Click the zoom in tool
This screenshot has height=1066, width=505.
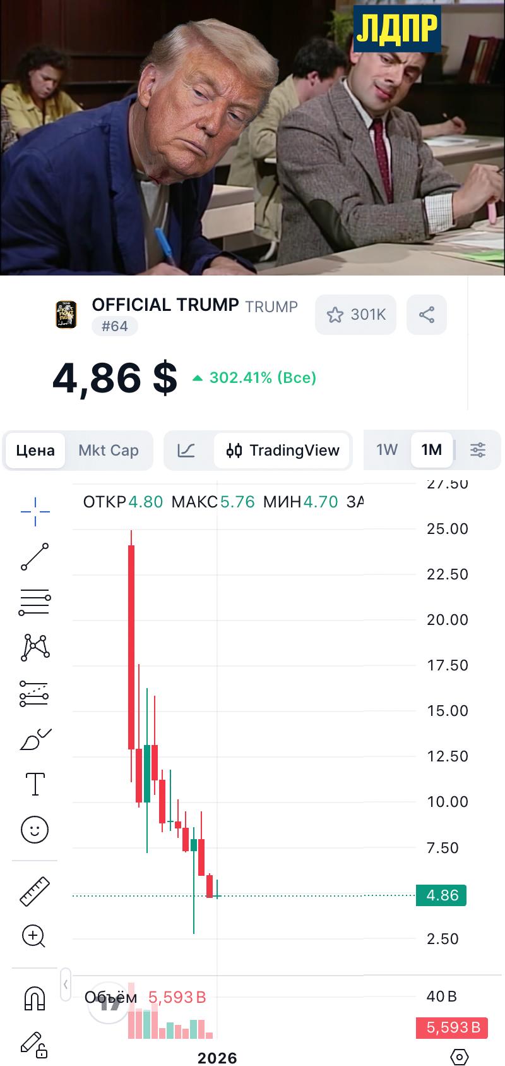pos(33,936)
